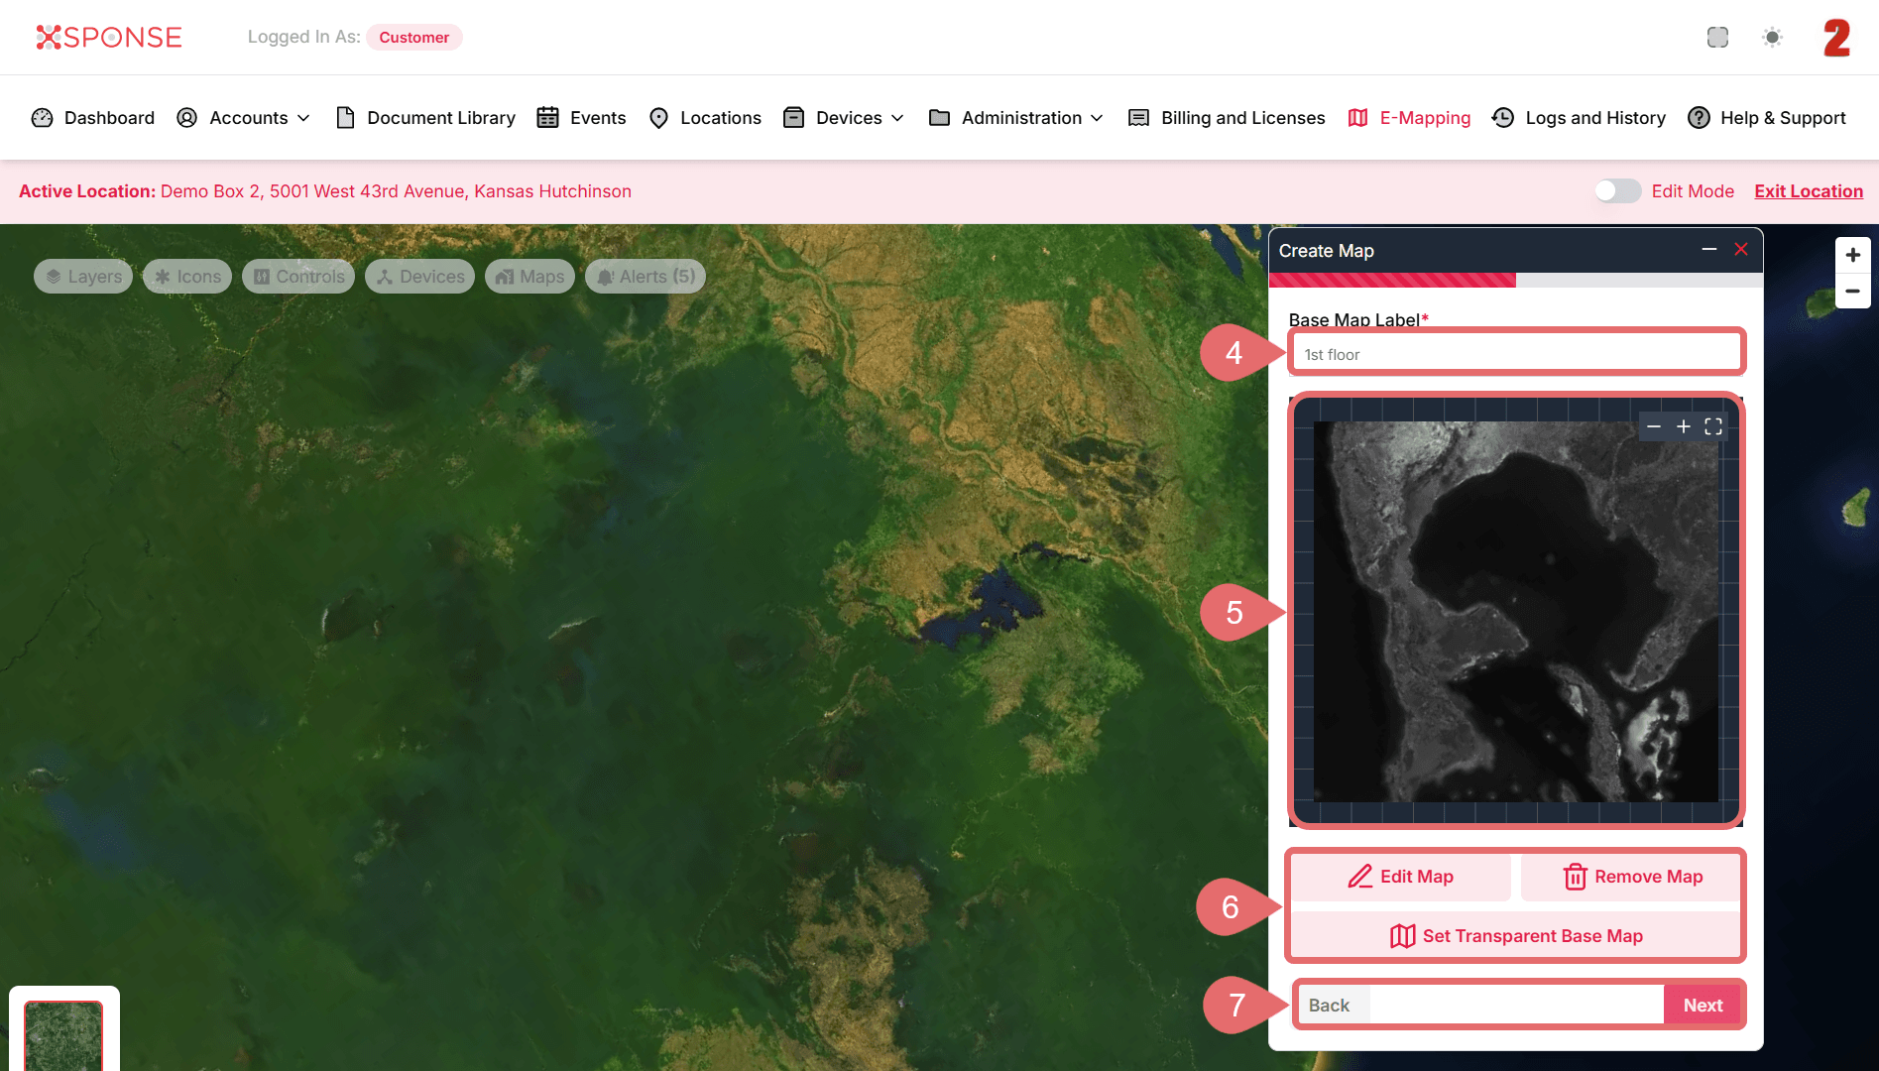
Task: Go to Billing and Licenses
Action: pos(1228,118)
